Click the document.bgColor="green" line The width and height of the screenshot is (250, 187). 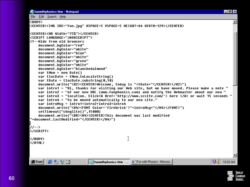tap(63, 61)
